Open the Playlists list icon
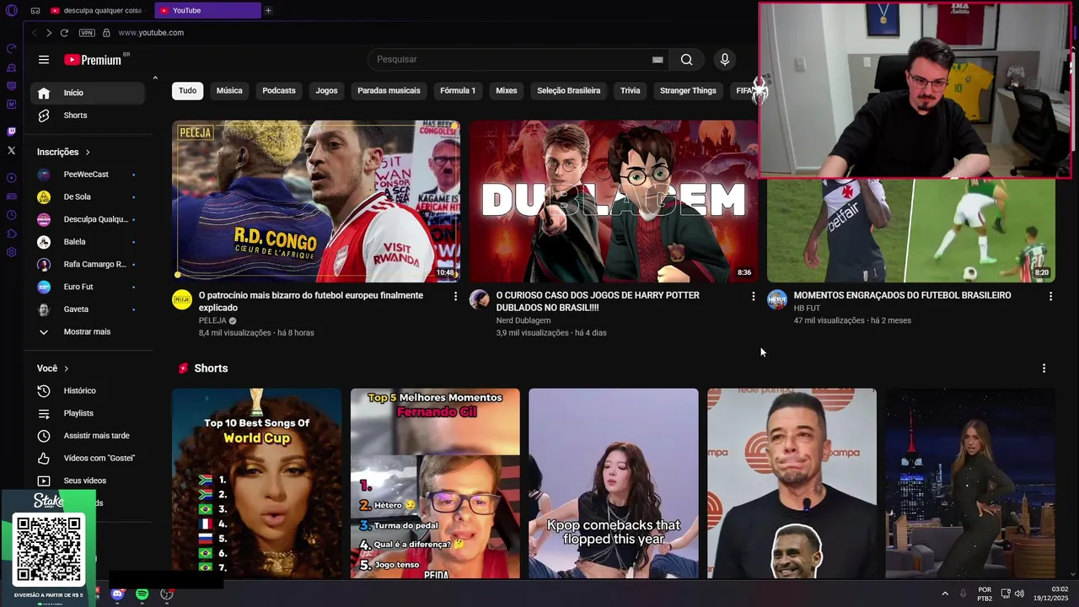 click(x=44, y=413)
